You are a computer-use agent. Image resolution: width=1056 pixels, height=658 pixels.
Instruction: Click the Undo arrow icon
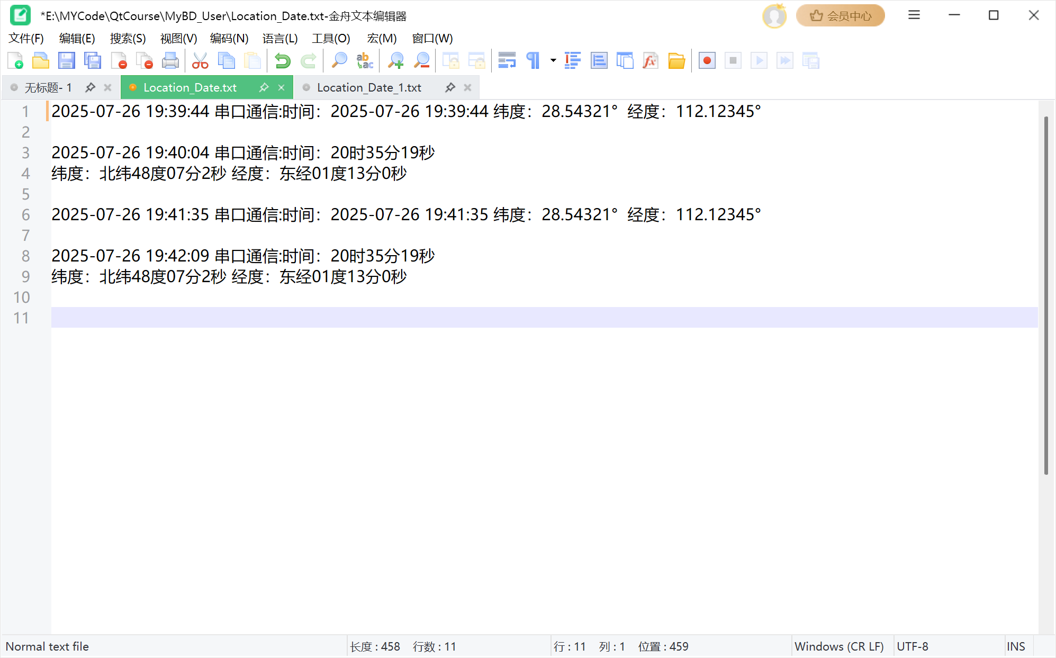tap(282, 61)
